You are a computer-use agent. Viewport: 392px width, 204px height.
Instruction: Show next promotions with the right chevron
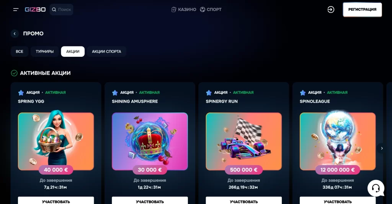[x=382, y=148]
